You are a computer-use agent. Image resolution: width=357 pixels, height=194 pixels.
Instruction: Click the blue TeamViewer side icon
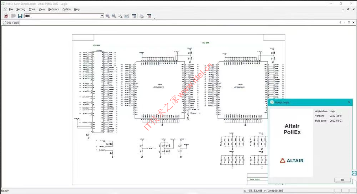[x=354, y=173]
